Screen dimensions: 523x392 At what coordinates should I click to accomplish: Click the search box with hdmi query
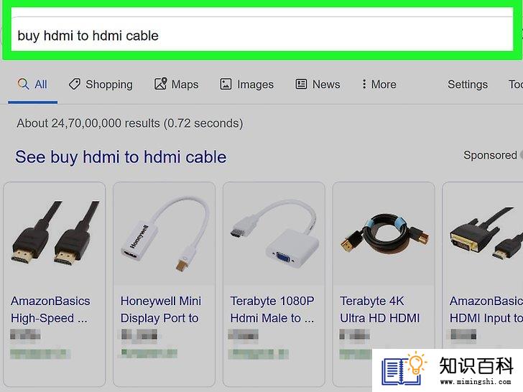261,33
